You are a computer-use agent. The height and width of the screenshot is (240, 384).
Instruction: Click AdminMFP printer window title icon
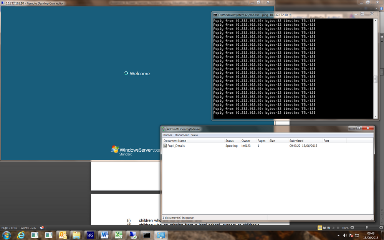164,129
